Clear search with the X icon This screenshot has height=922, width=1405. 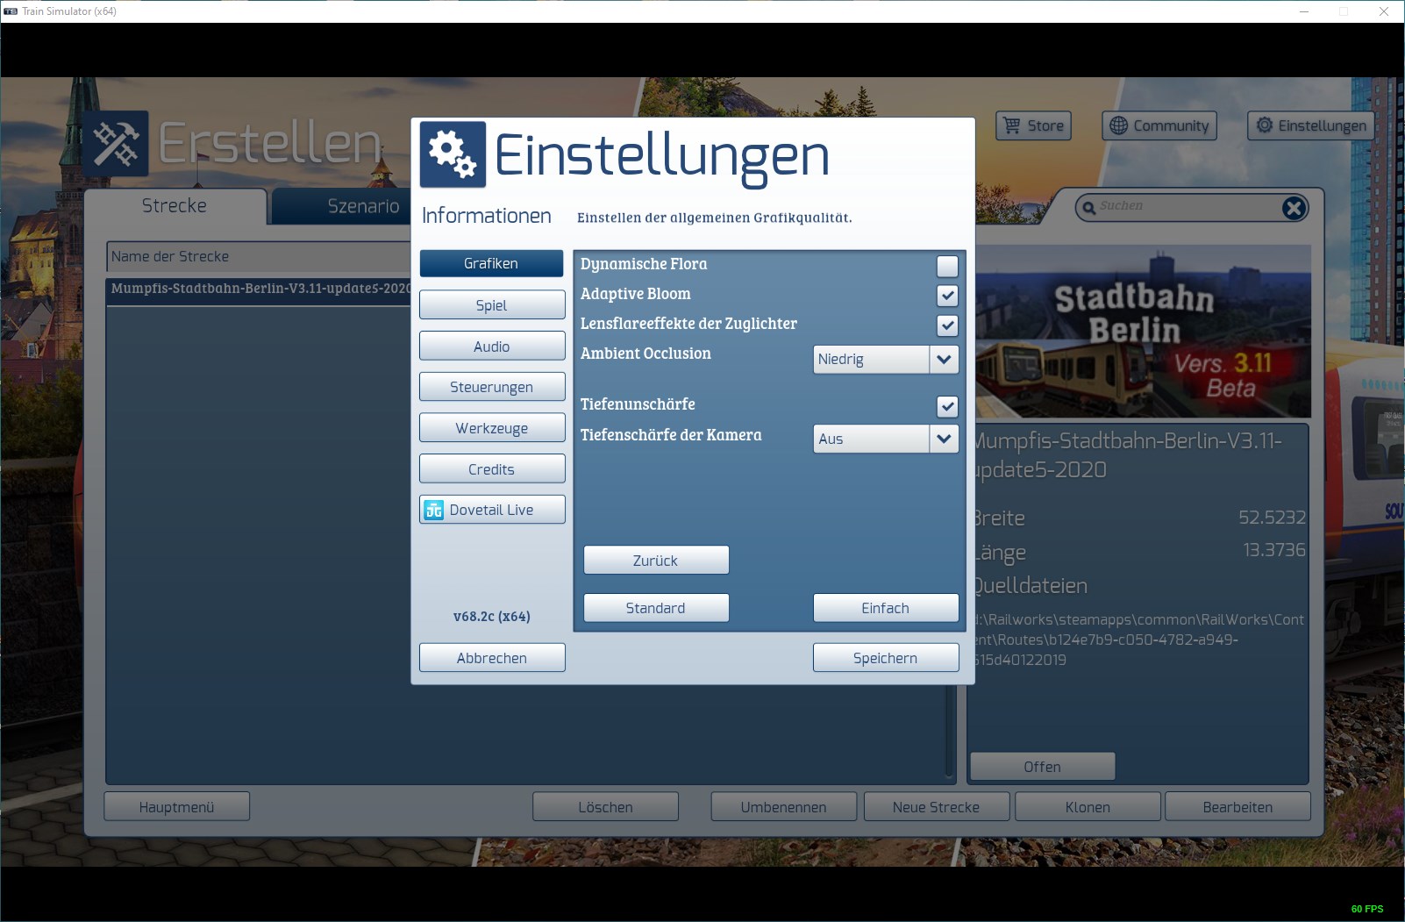pos(1294,207)
